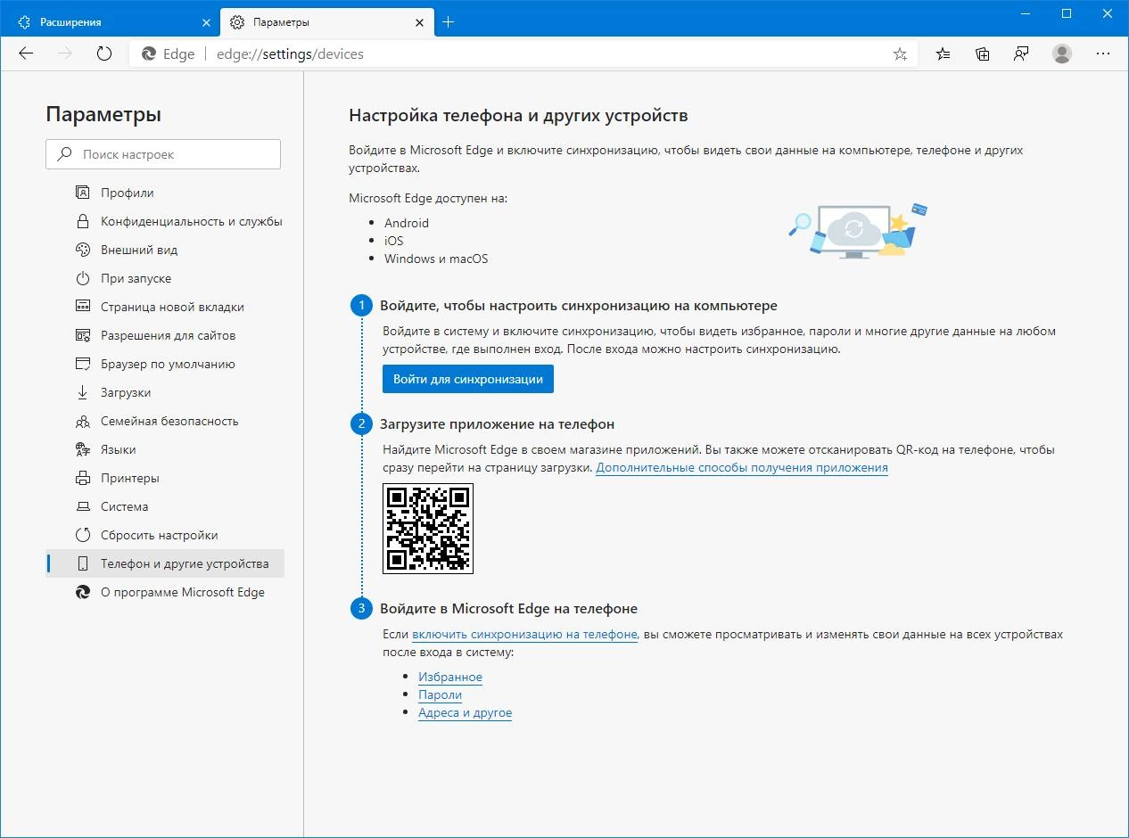Open the Профили settings section

[x=127, y=193]
